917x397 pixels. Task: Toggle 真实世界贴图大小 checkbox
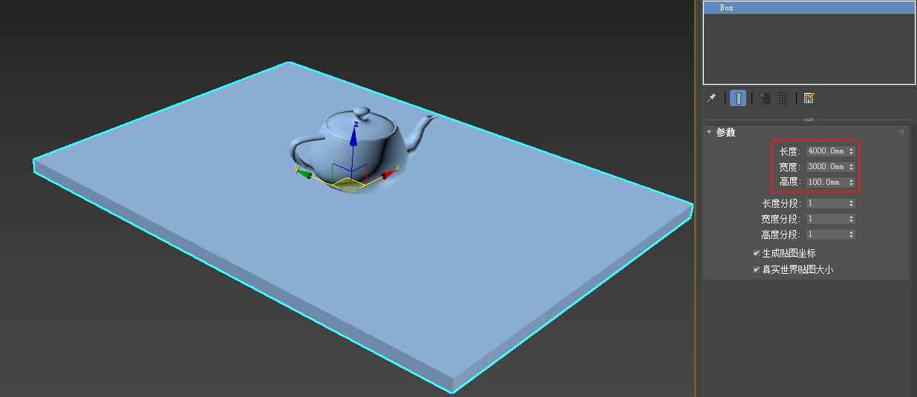(x=757, y=269)
